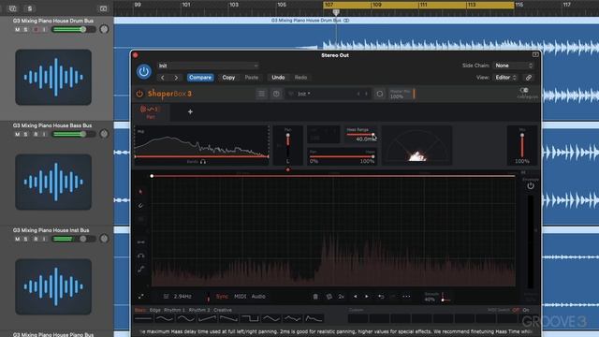Solo the Bass Bus track
The width and height of the screenshot is (599, 337).
click(26, 134)
